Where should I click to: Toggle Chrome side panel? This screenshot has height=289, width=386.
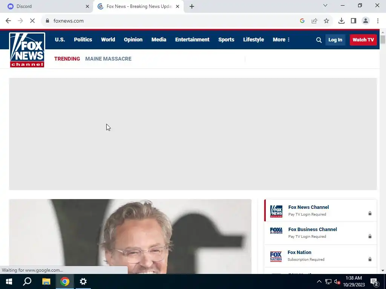[354, 21]
